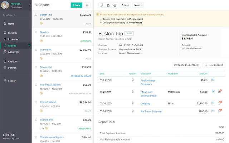This screenshot has height=143, width=229.
Task: Click Patricia's profile avatar
Action: (5, 5)
